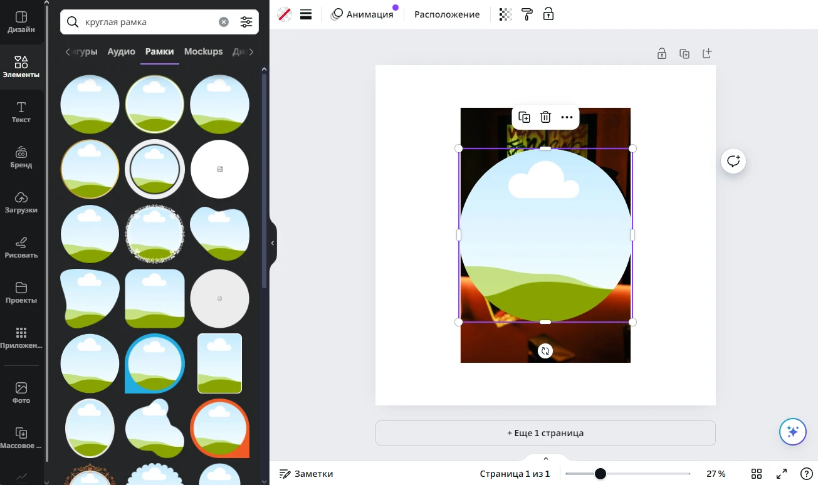
Task: Select the blue-bordered circle frame
Action: 155,363
